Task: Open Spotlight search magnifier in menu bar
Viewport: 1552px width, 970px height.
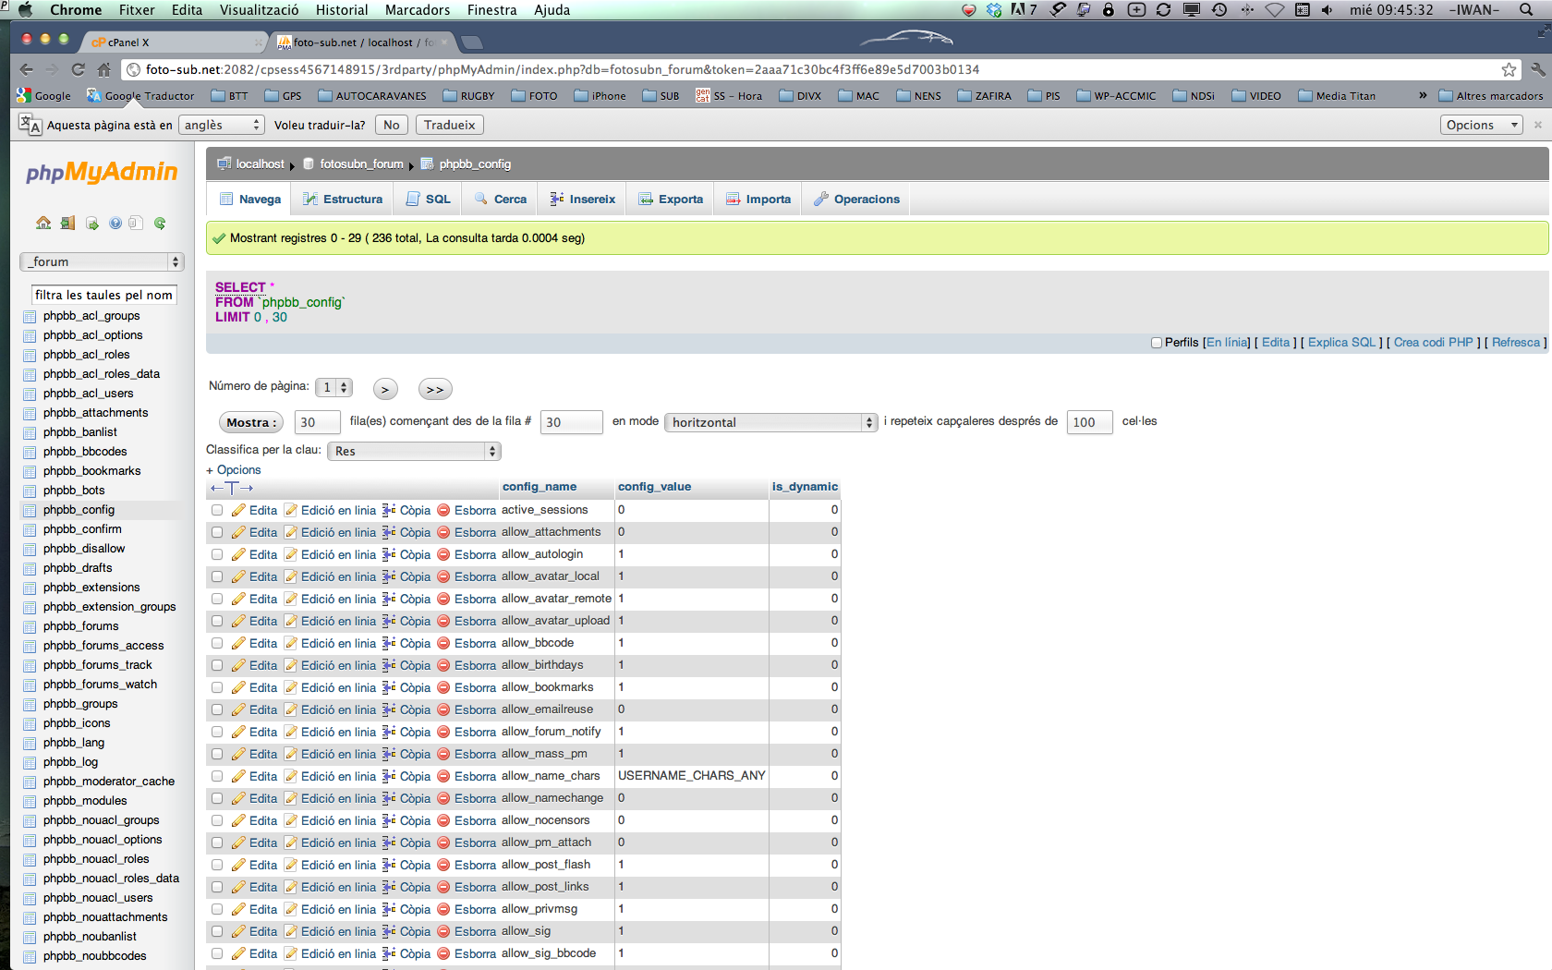Action: tap(1526, 9)
